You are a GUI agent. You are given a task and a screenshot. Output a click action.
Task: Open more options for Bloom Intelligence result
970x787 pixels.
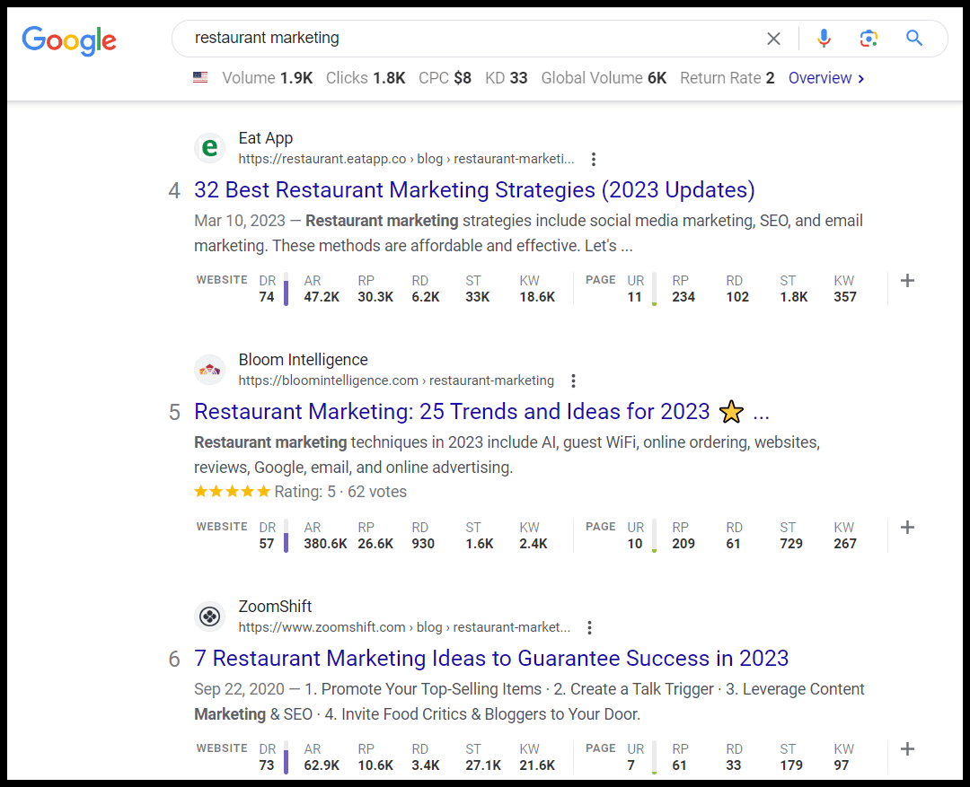click(573, 380)
